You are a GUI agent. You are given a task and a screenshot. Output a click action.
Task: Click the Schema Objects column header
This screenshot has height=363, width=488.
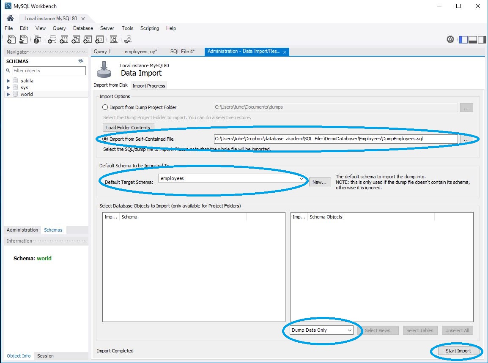point(371,217)
